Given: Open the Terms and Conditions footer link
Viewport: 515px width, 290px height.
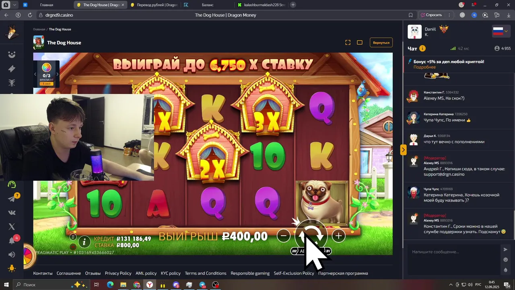Looking at the screenshot, I should [206, 273].
